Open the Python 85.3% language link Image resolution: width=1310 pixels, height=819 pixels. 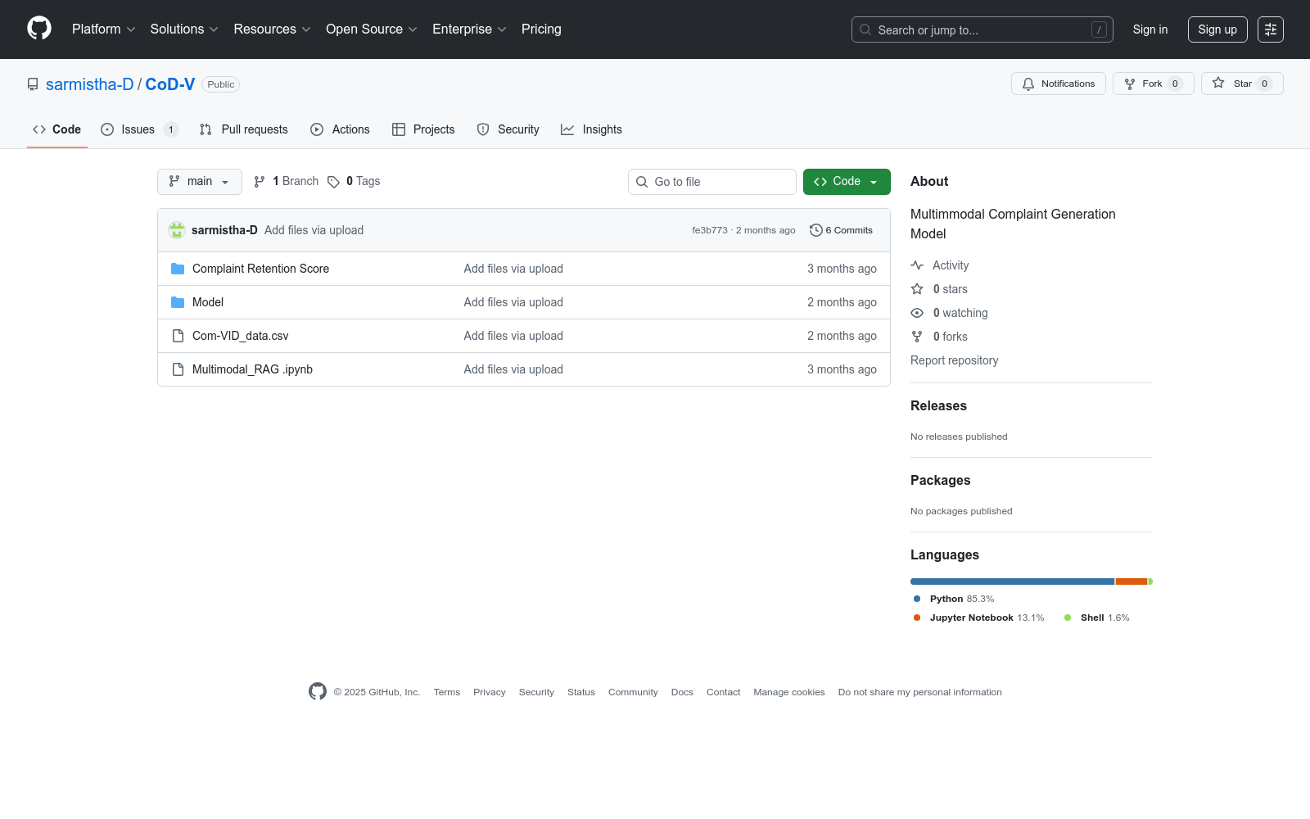954,599
